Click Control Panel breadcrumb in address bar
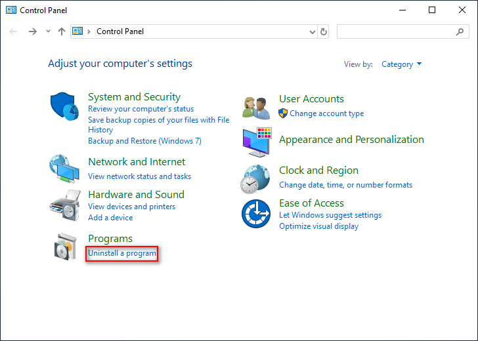 119,31
